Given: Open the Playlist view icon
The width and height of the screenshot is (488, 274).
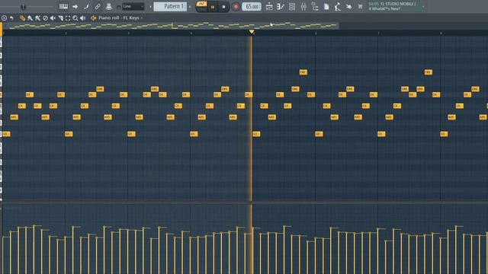Looking at the screenshot, I should coord(269,7).
